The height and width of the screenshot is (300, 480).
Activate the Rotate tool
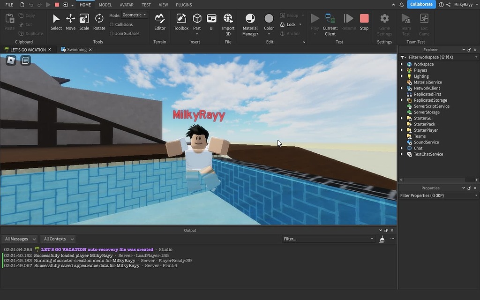click(99, 21)
